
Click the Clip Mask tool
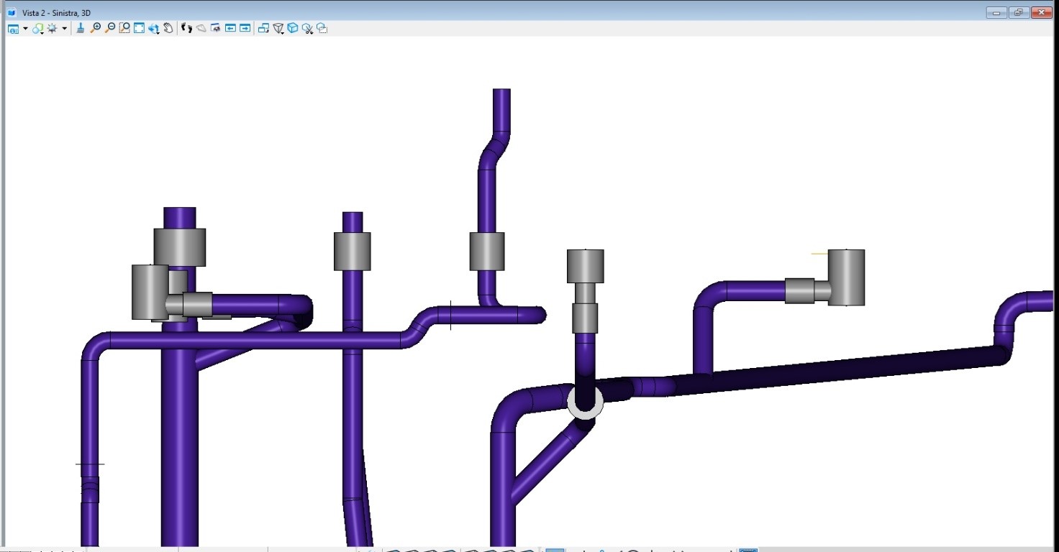(x=322, y=29)
